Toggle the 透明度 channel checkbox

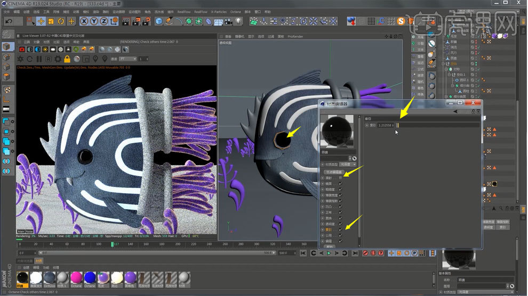click(340, 224)
